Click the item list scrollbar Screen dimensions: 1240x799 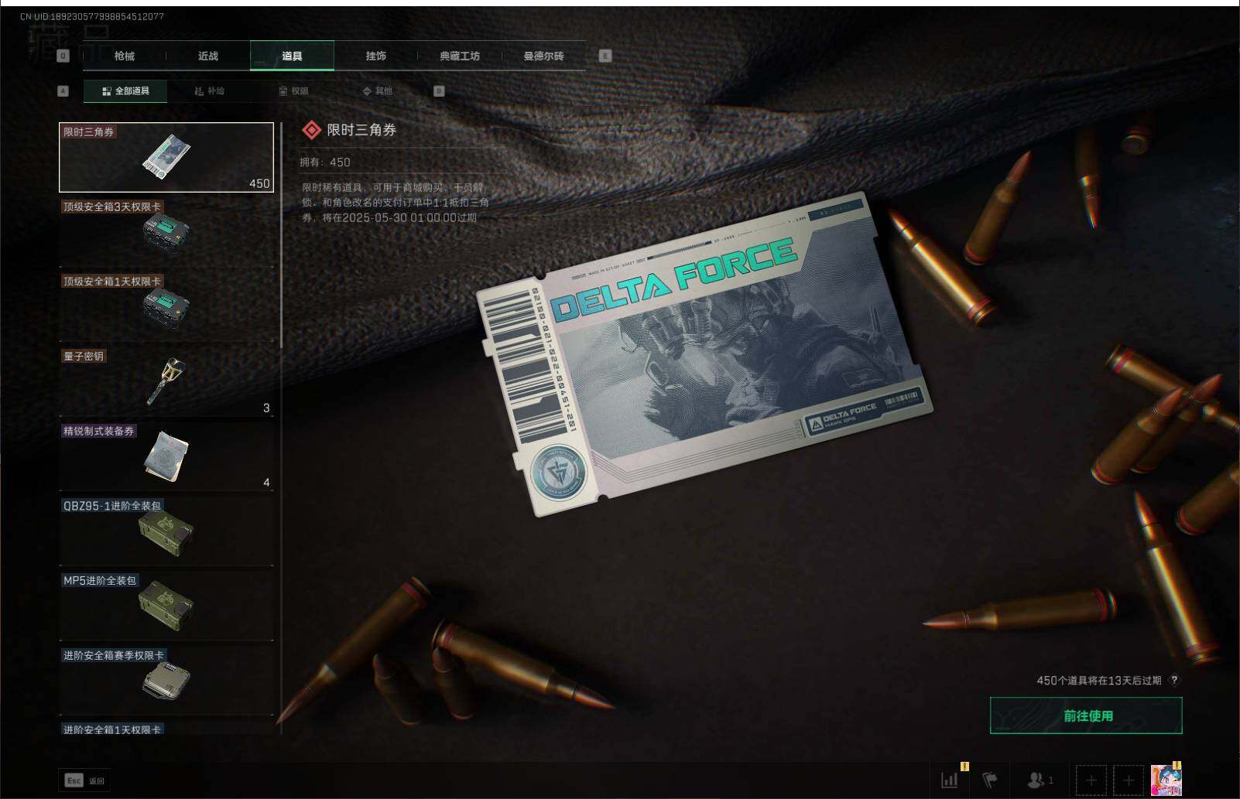[281, 234]
